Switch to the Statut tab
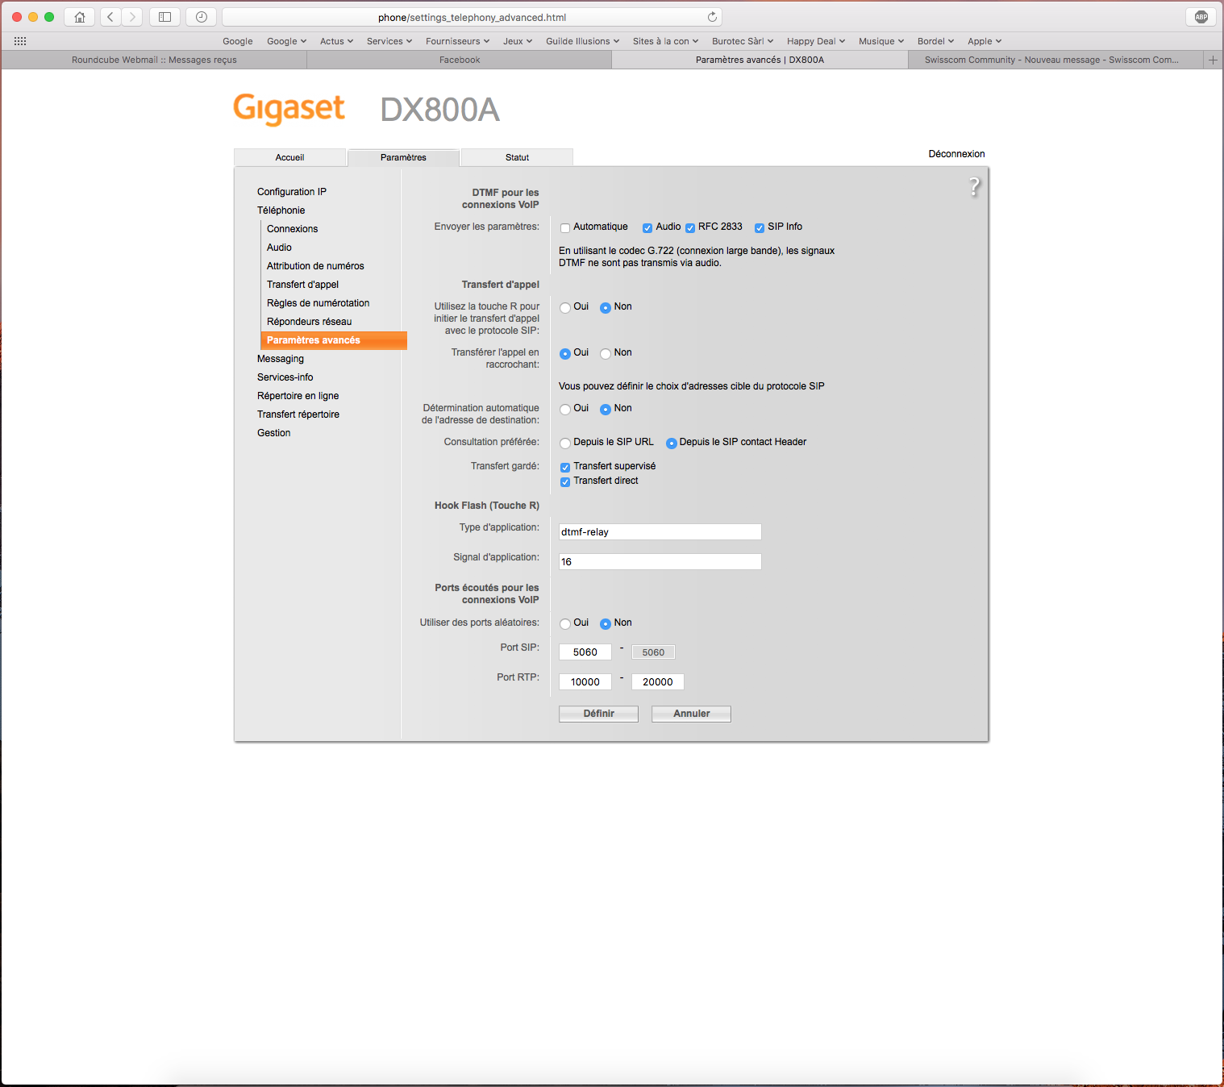 (x=517, y=157)
